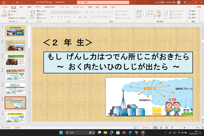Screen dimensions: 204x136
Task: Open the Select (選択) dropdown
Action: coord(193,18)
